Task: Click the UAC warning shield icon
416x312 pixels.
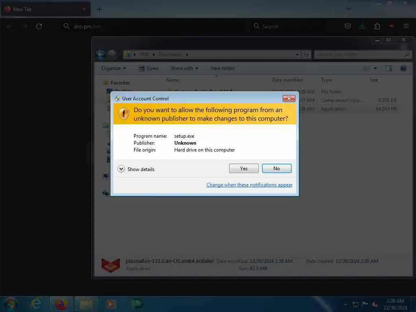Action: 123,114
